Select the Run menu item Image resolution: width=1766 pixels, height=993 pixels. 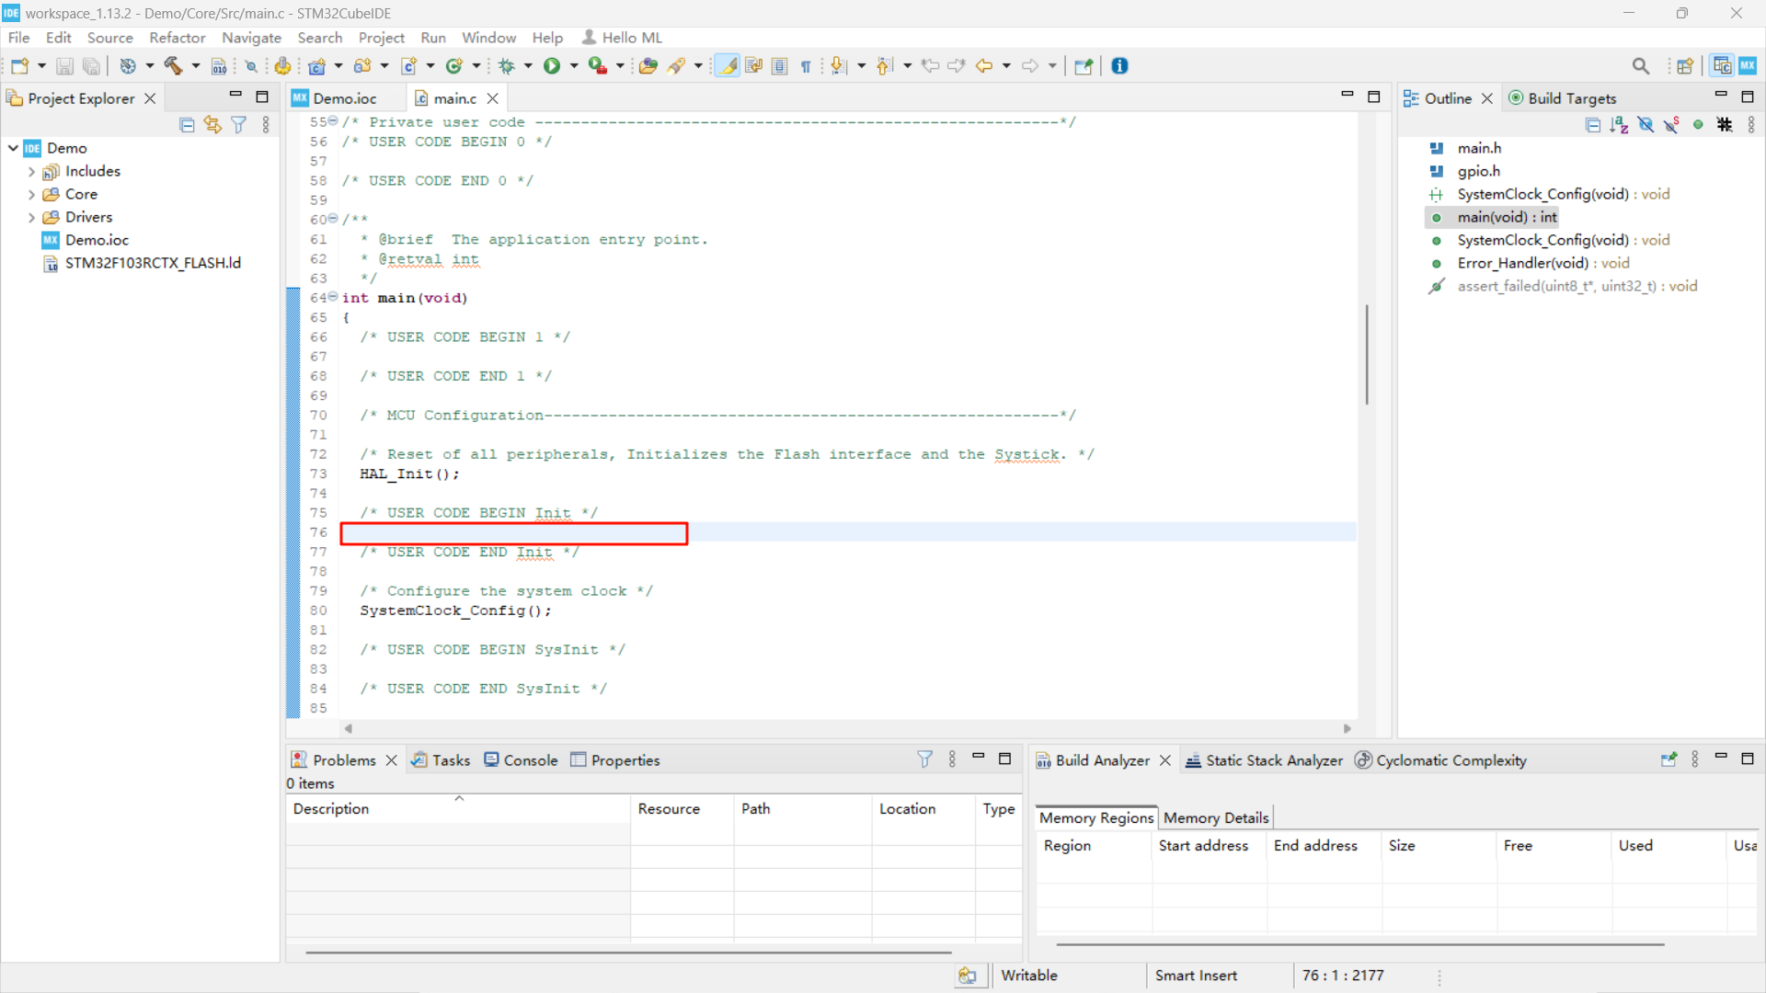pos(431,37)
